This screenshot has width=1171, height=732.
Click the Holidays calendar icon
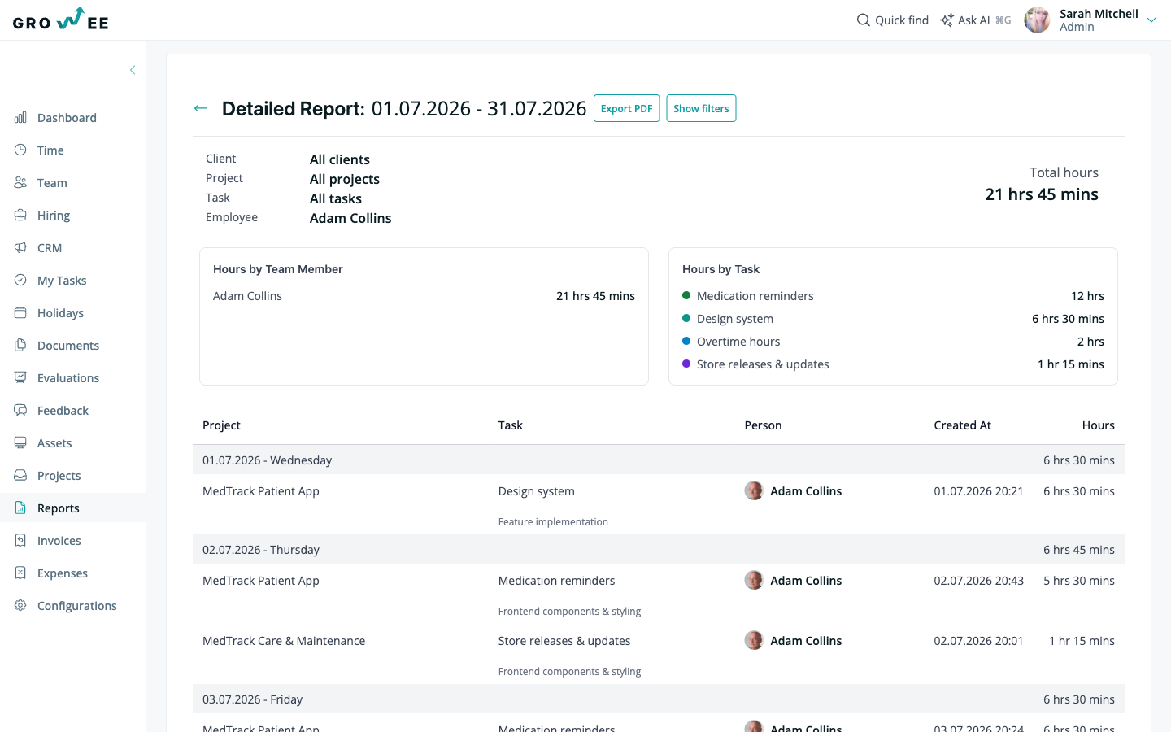pyautogui.click(x=20, y=313)
